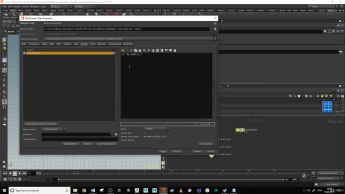Viewport: 345px width, 194px height.
Task: Switch to the Input/Output tab
Action: click(114, 44)
